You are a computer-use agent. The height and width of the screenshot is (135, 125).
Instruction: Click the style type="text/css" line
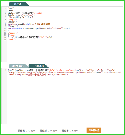point(22,15)
